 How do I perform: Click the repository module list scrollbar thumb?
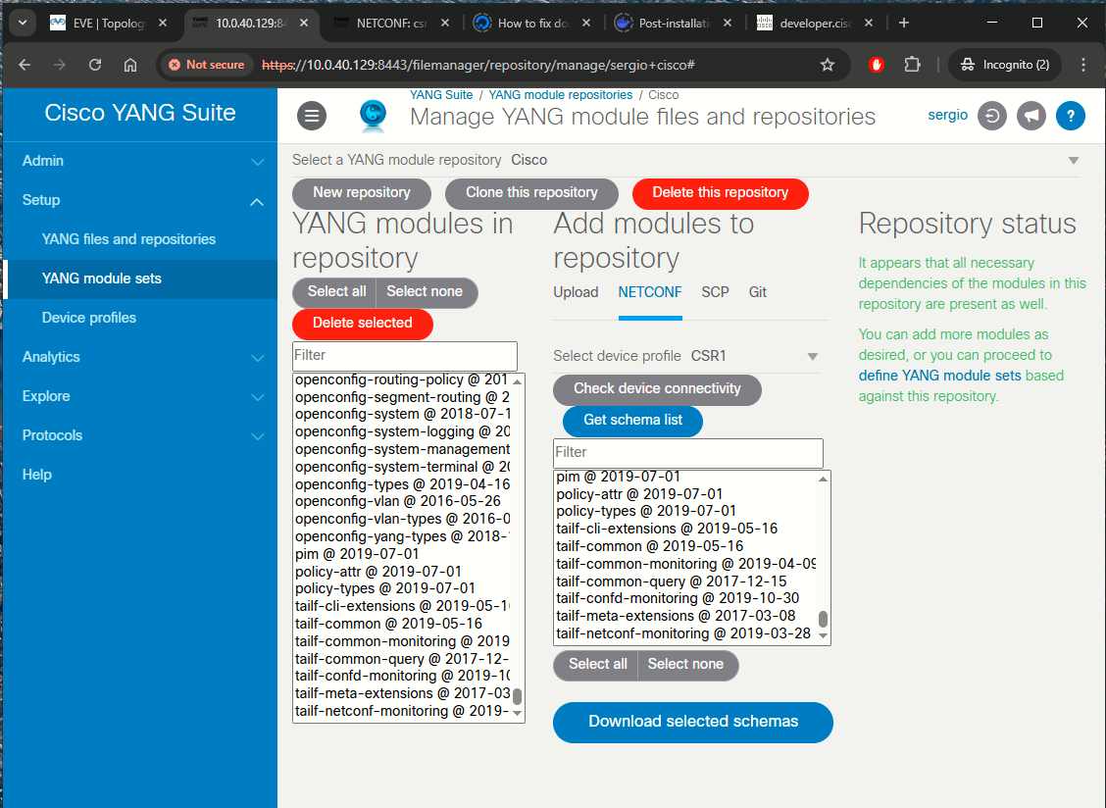tap(517, 696)
